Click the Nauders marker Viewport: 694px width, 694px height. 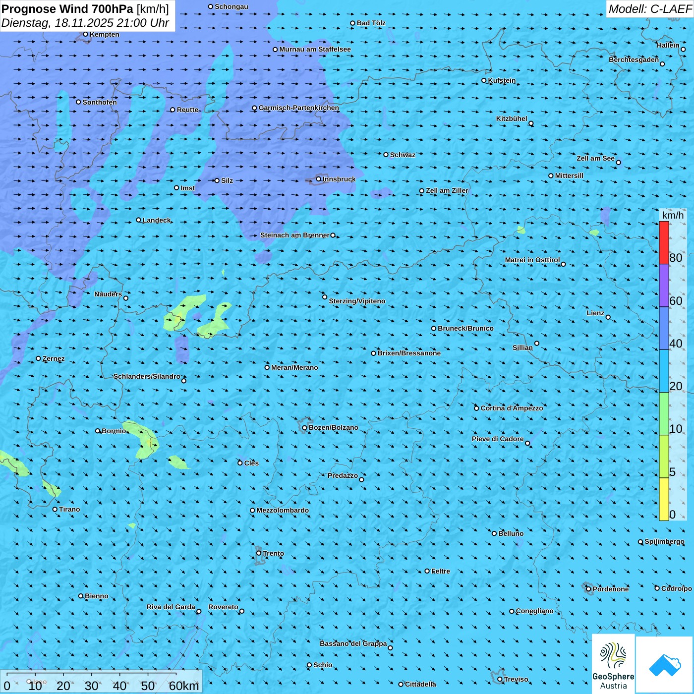(x=126, y=298)
